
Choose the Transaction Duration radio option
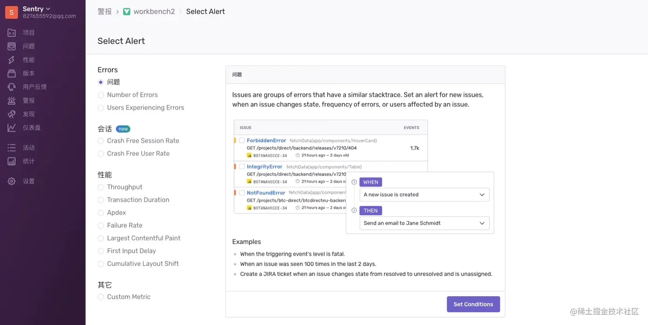pyautogui.click(x=101, y=200)
